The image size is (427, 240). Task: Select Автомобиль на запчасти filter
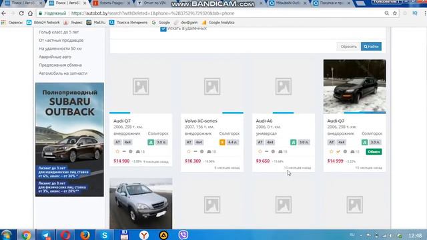63,73
